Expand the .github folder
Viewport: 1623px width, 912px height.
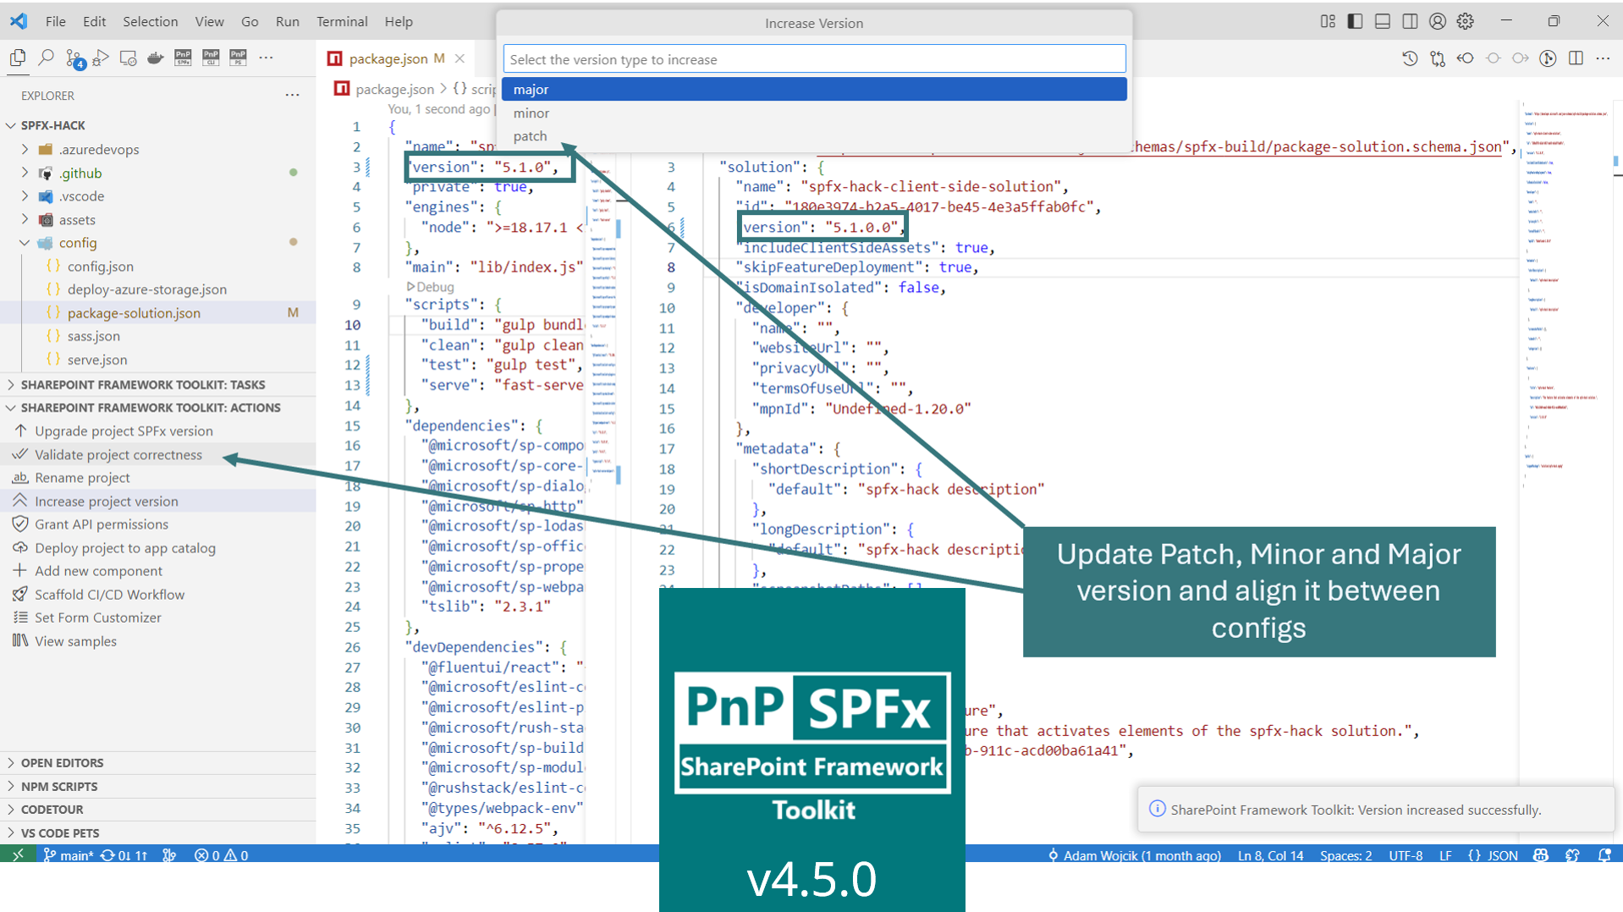coord(80,173)
